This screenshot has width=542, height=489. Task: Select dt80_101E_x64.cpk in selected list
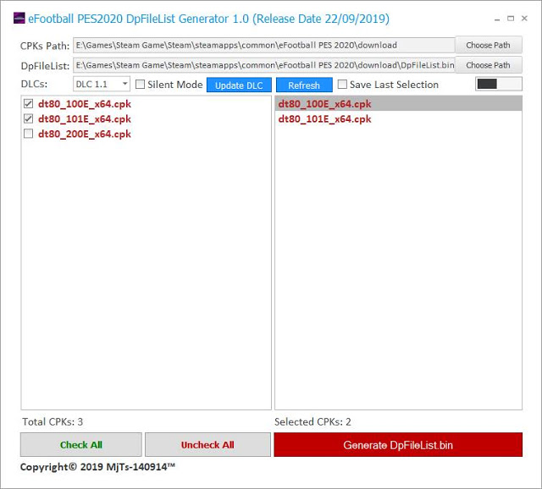coord(398,118)
